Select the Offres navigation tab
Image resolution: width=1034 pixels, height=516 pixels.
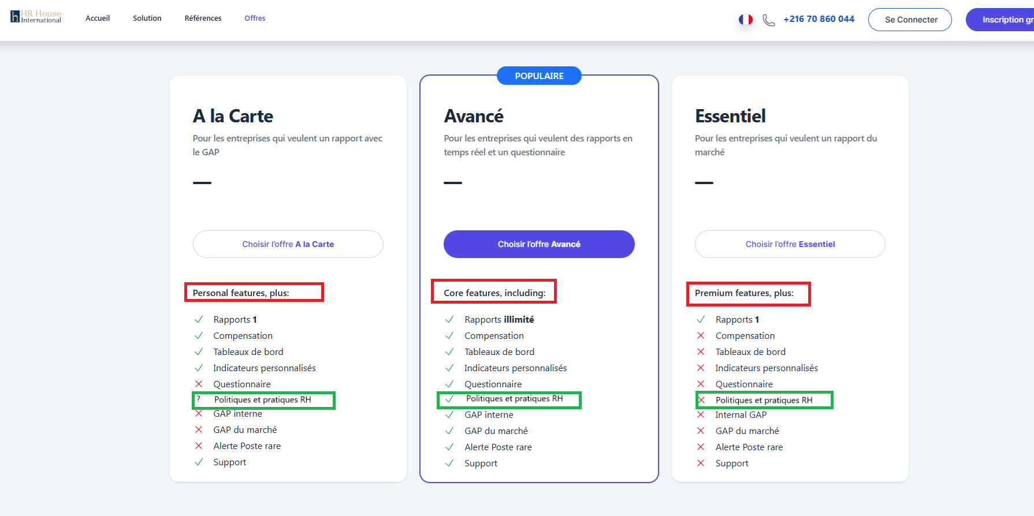click(x=255, y=18)
